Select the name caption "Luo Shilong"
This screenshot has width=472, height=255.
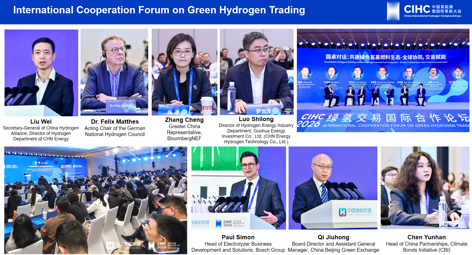pyautogui.click(x=256, y=119)
